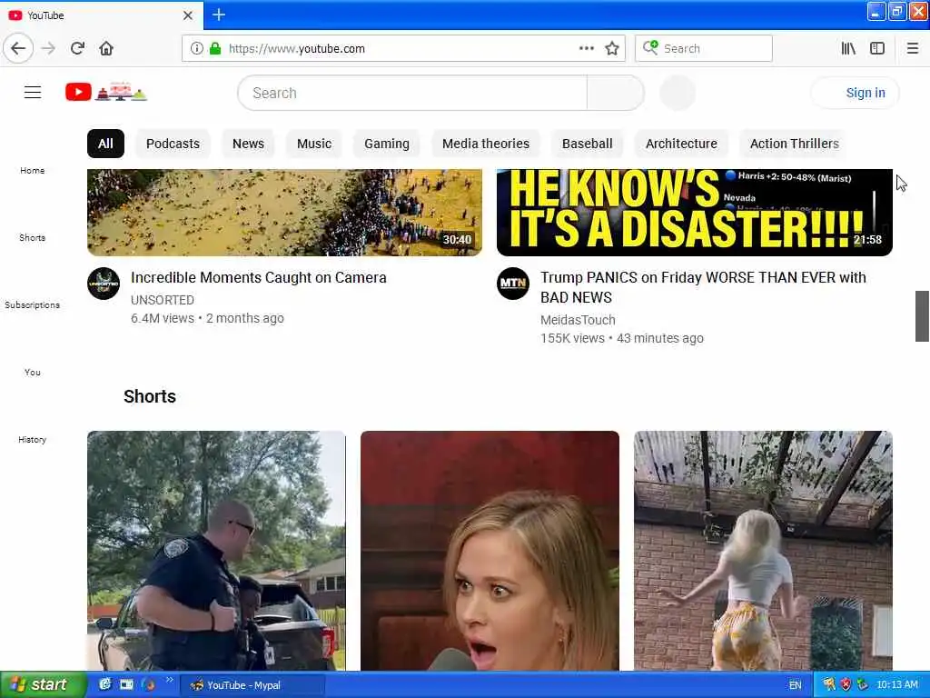
Task: Open Incredible Moments Caught on Camera title
Action: tap(259, 278)
